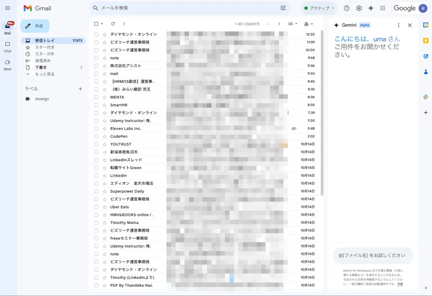Viewport: 432px width, 296px height.
Task: Open Meet in the left rail
Action: pyautogui.click(x=8, y=65)
